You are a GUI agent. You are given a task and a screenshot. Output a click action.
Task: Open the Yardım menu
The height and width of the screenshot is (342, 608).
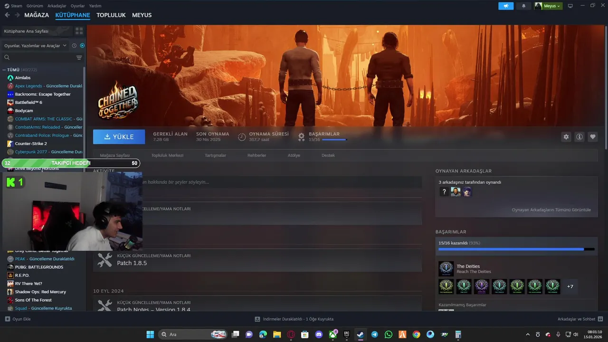[95, 6]
